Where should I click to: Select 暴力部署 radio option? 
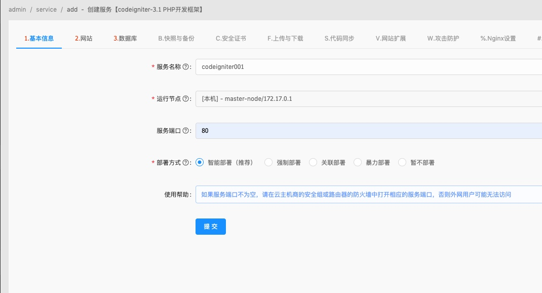tap(358, 162)
